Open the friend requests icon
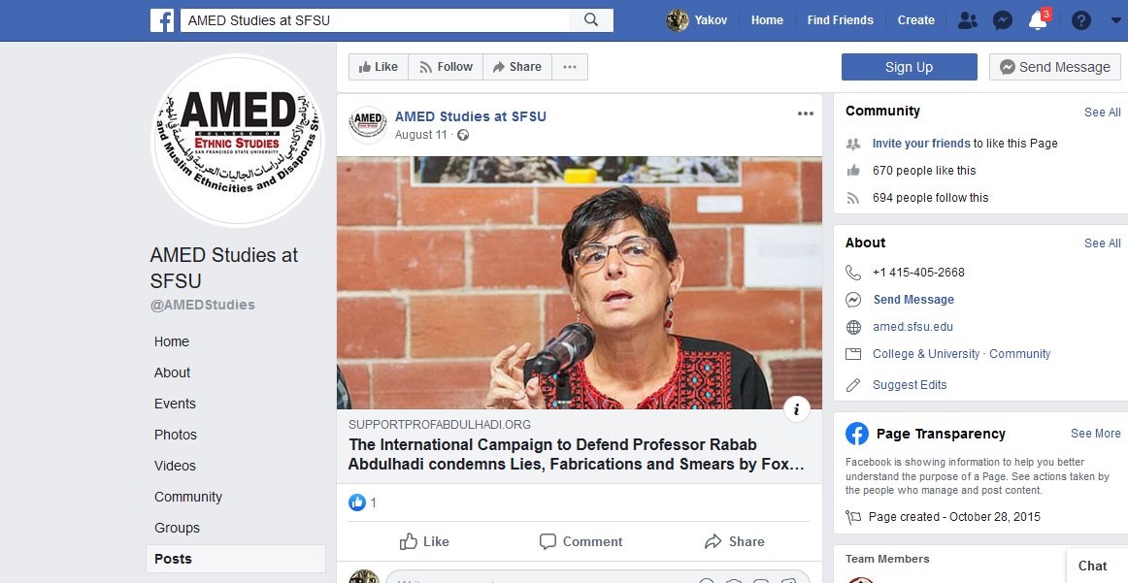The width and height of the screenshot is (1128, 583). (x=968, y=20)
